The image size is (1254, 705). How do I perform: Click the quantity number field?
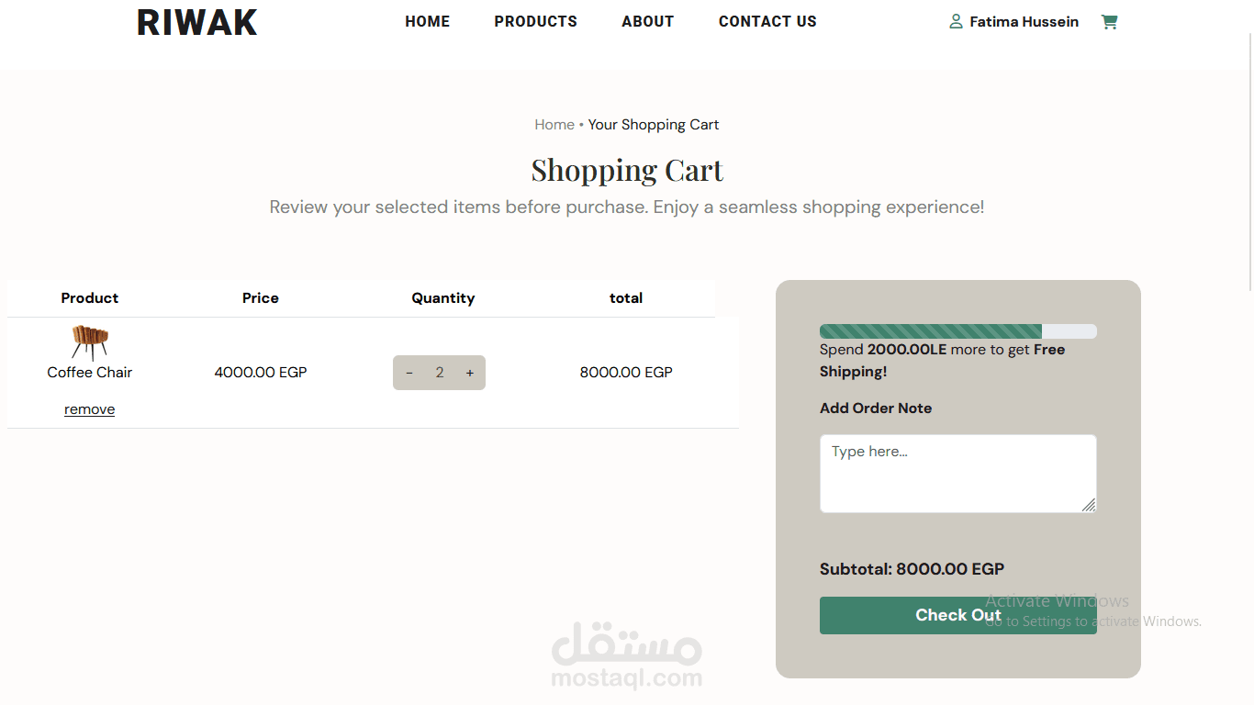tap(440, 373)
